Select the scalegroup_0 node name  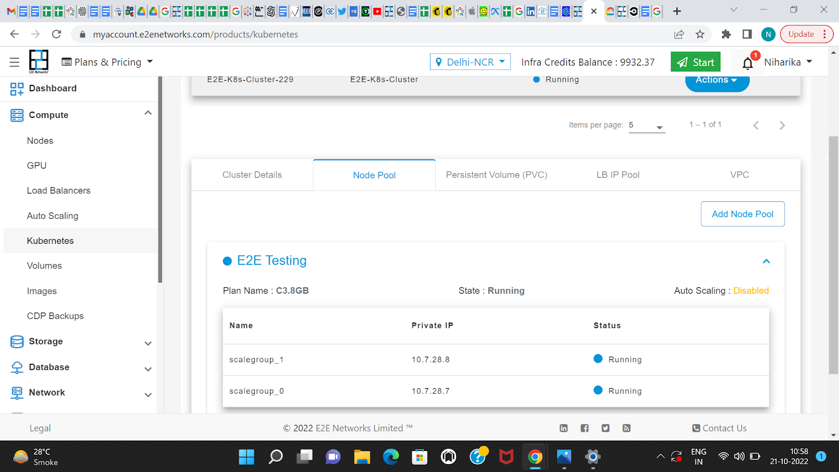click(256, 391)
